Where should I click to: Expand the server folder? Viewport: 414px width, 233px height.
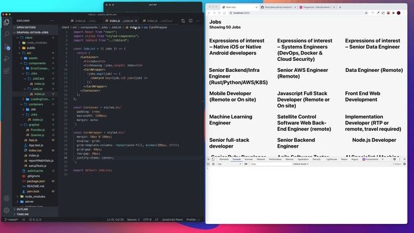coord(29,201)
